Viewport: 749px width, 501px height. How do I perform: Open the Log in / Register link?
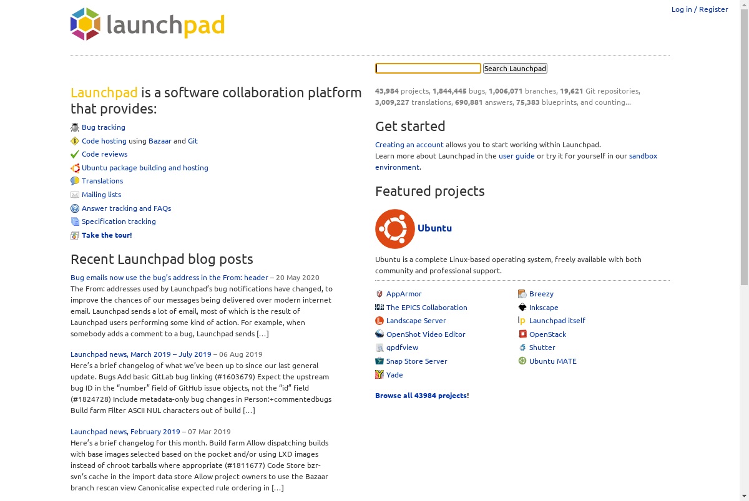700,9
